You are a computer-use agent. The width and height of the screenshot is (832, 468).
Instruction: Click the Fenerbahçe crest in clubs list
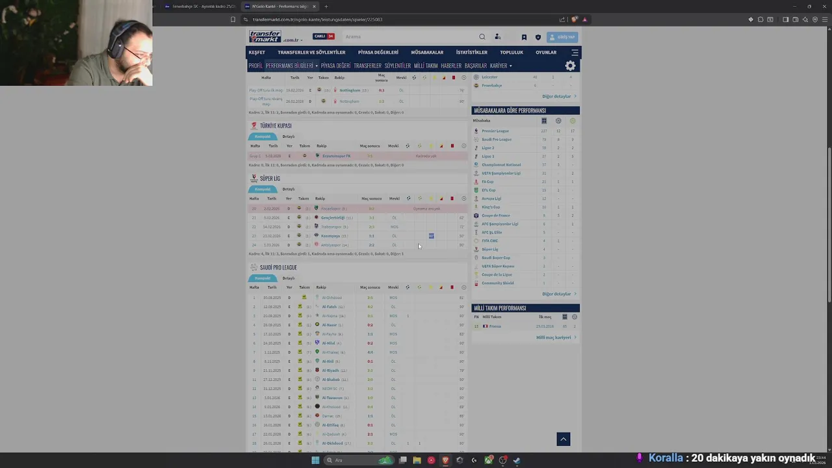tap(476, 86)
